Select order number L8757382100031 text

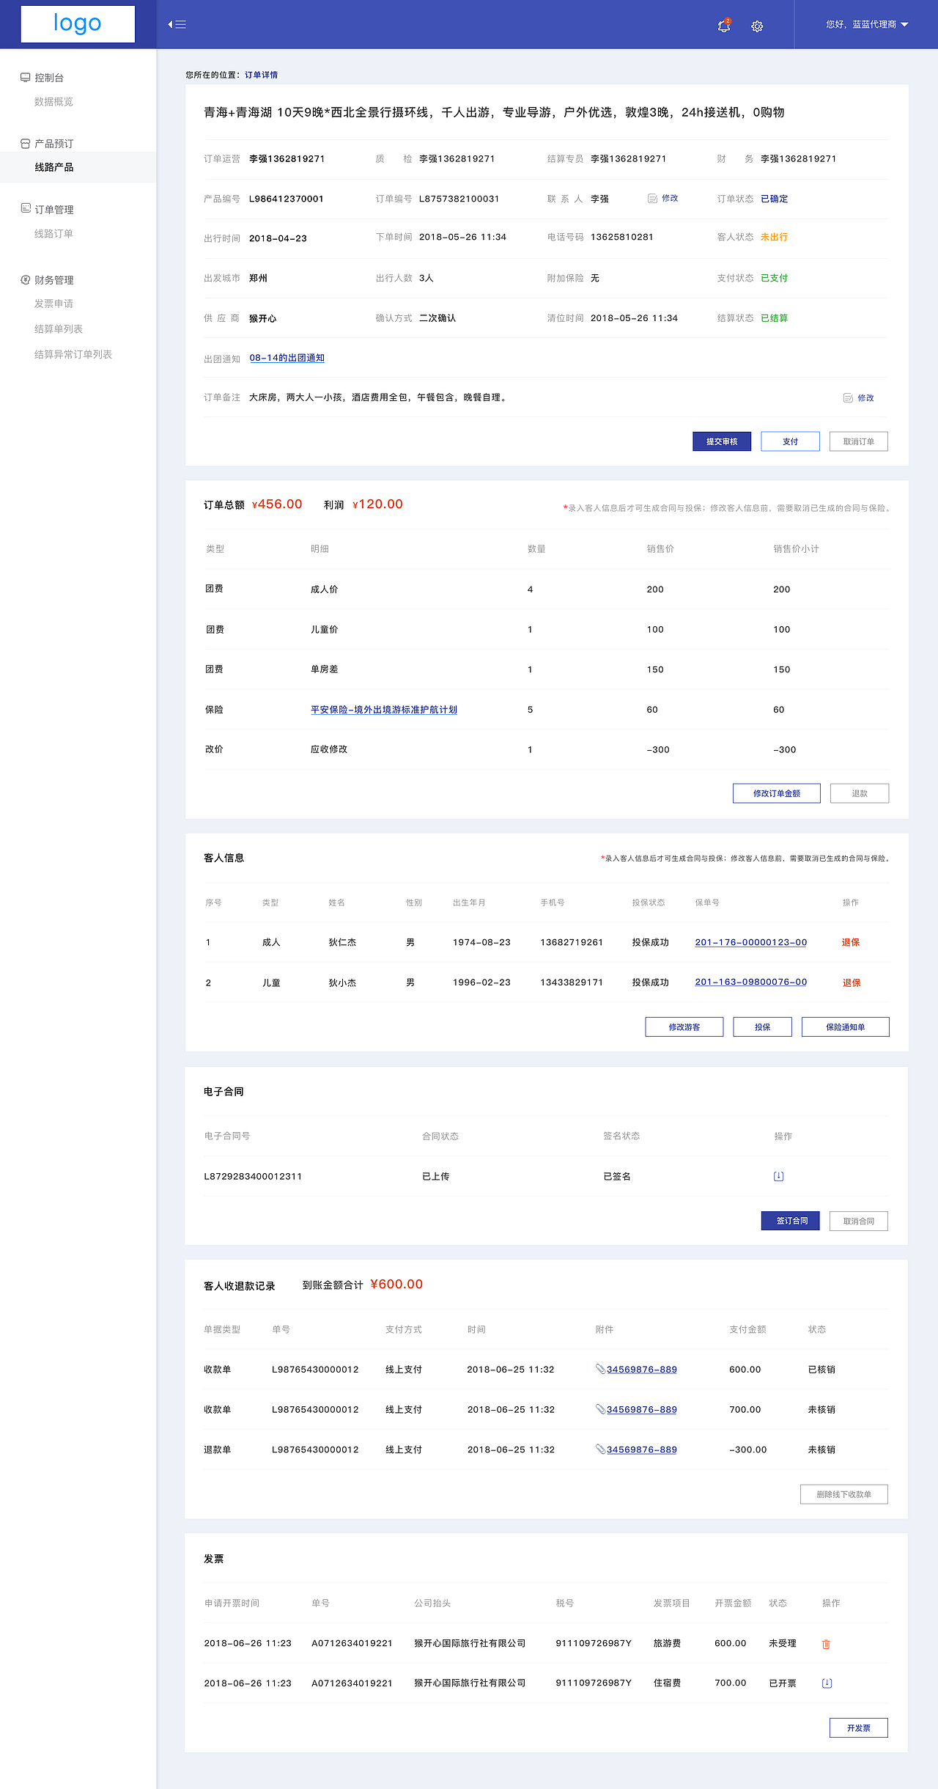coord(459,199)
